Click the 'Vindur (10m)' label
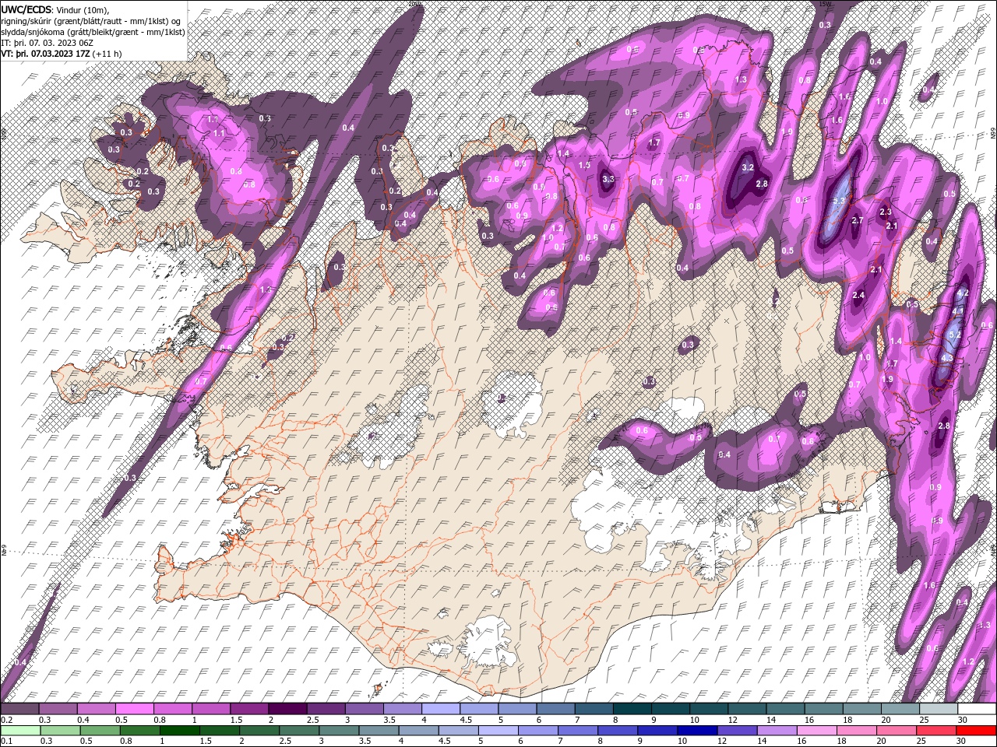 click(x=82, y=9)
